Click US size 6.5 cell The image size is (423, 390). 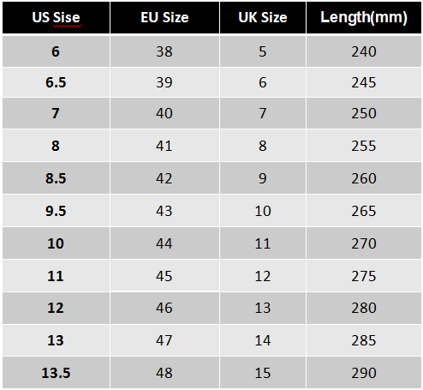pos(56,82)
